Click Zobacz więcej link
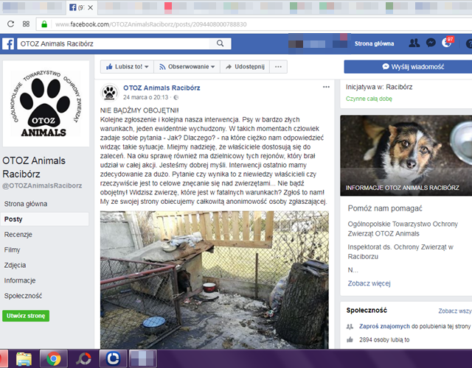This screenshot has height=368, width=472. pos(369,283)
